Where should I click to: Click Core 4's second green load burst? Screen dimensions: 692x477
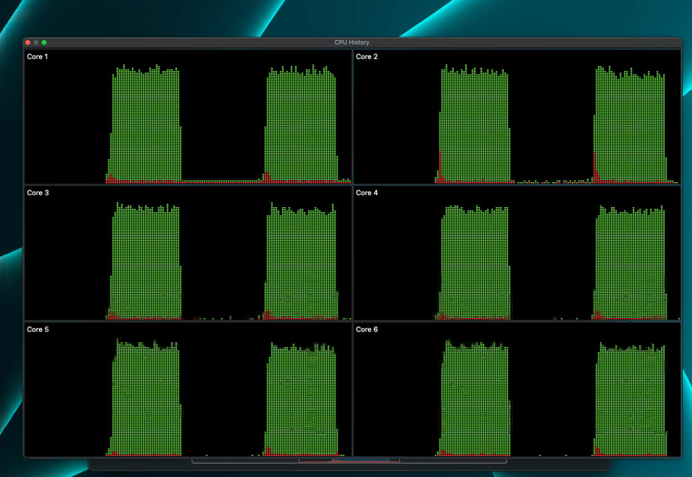click(630, 261)
